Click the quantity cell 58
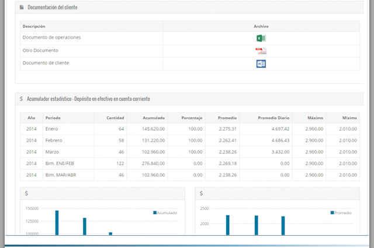374x248 pixels. click(121, 140)
